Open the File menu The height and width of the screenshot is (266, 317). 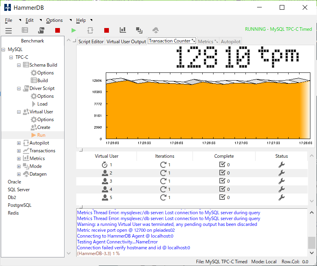click(x=9, y=20)
